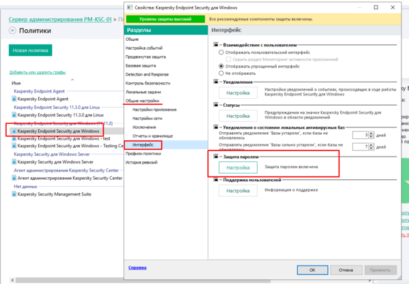The image size is (409, 284).
Task: Toggle the lock icon beside Защита паролем
Action: pyautogui.click(x=215, y=157)
